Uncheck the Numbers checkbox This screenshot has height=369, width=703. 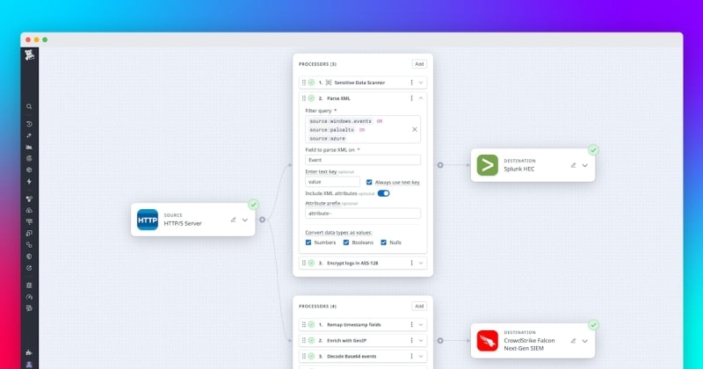pyautogui.click(x=308, y=242)
